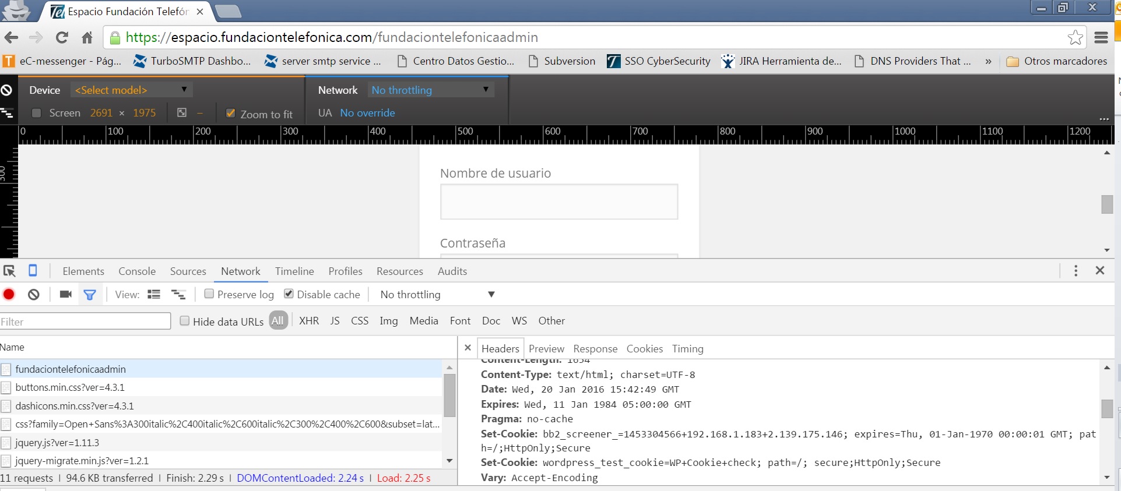Uncheck Disable cache

click(289, 294)
